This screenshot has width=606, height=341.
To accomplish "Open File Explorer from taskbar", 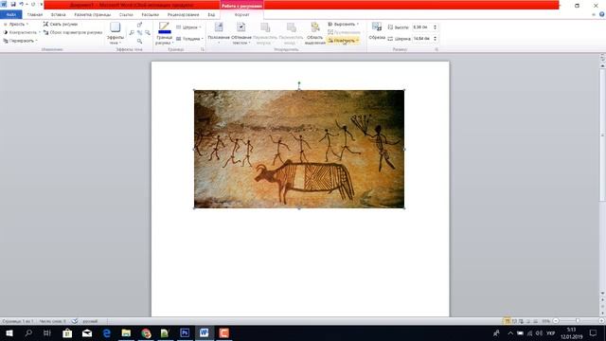I will coord(126,332).
